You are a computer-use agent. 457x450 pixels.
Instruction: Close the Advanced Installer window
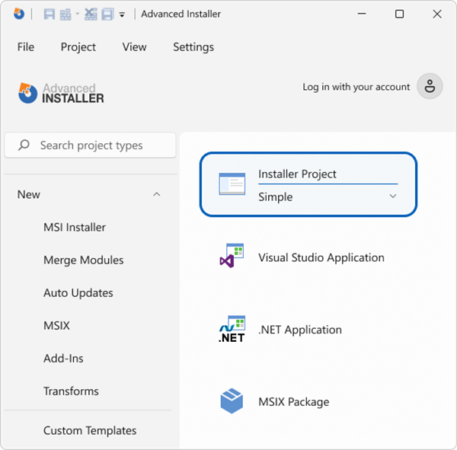(437, 14)
